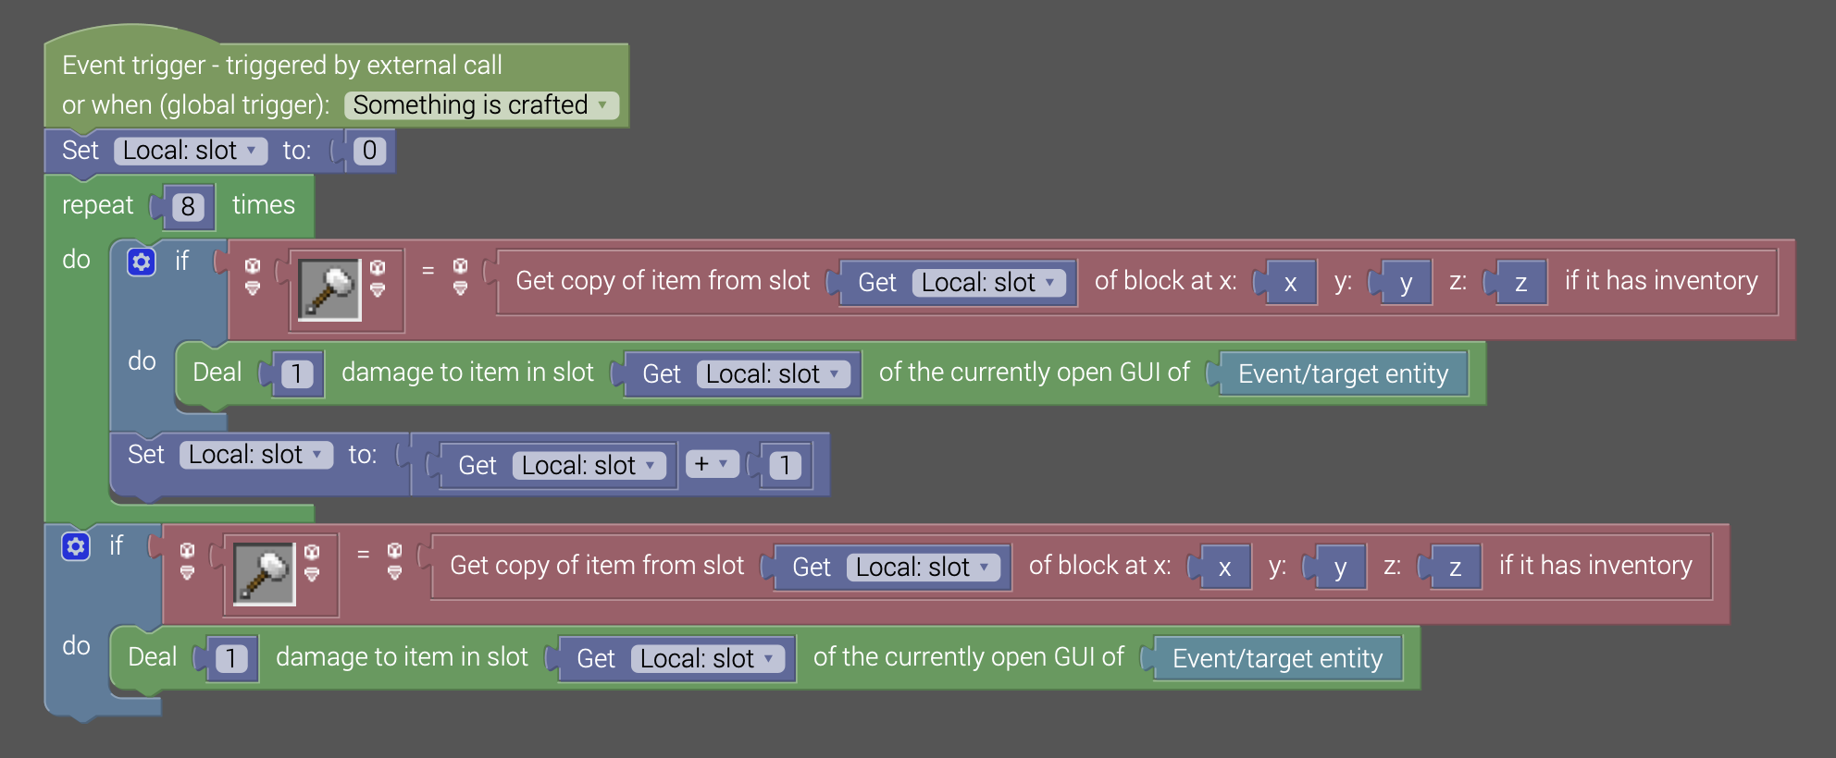Select the hammer item in the bottom if condition
The image size is (1836, 758).
click(264, 574)
